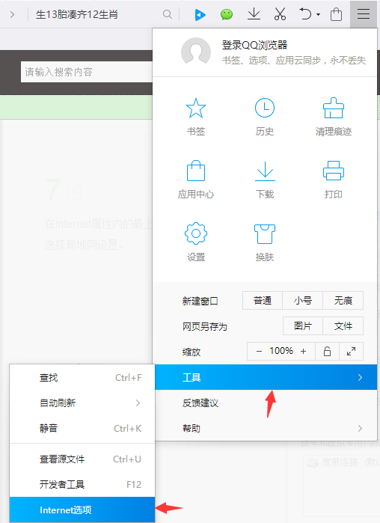The height and width of the screenshot is (523, 380).
Task: Select the 清理痕迹 clear traces icon
Action: (334, 108)
